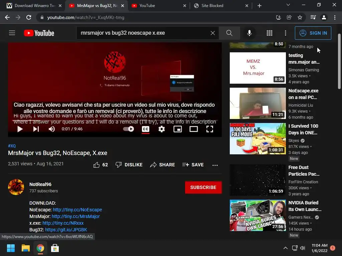Open the player settings gear
This screenshot has height=256, width=342.
[161, 129]
